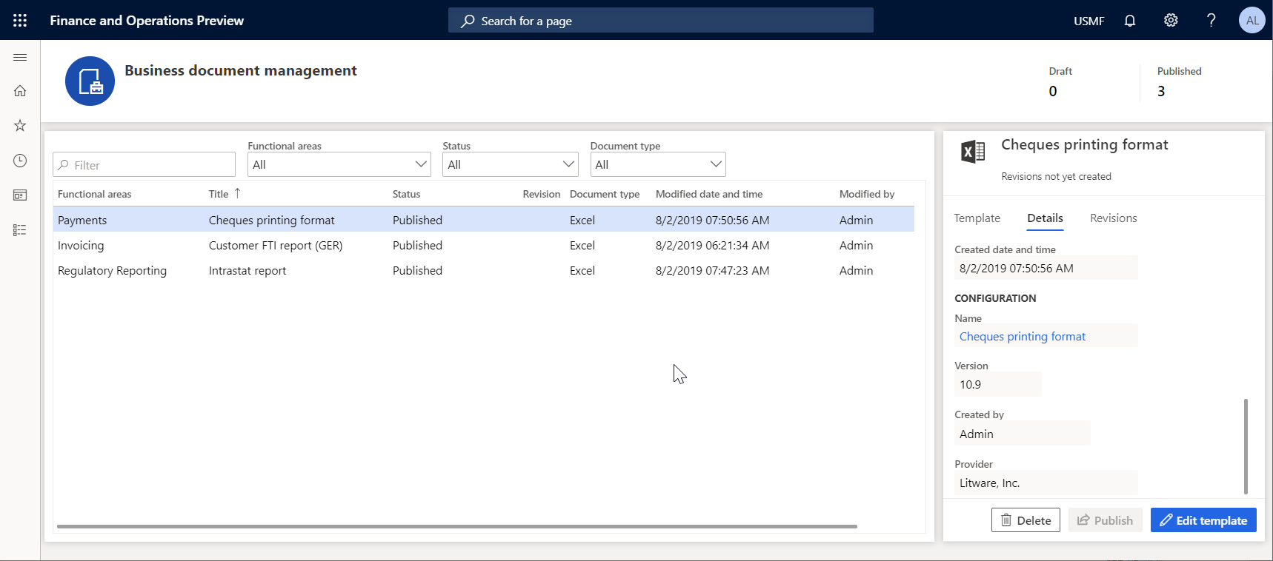Sort by the Status column header
1273x561 pixels.
point(406,194)
